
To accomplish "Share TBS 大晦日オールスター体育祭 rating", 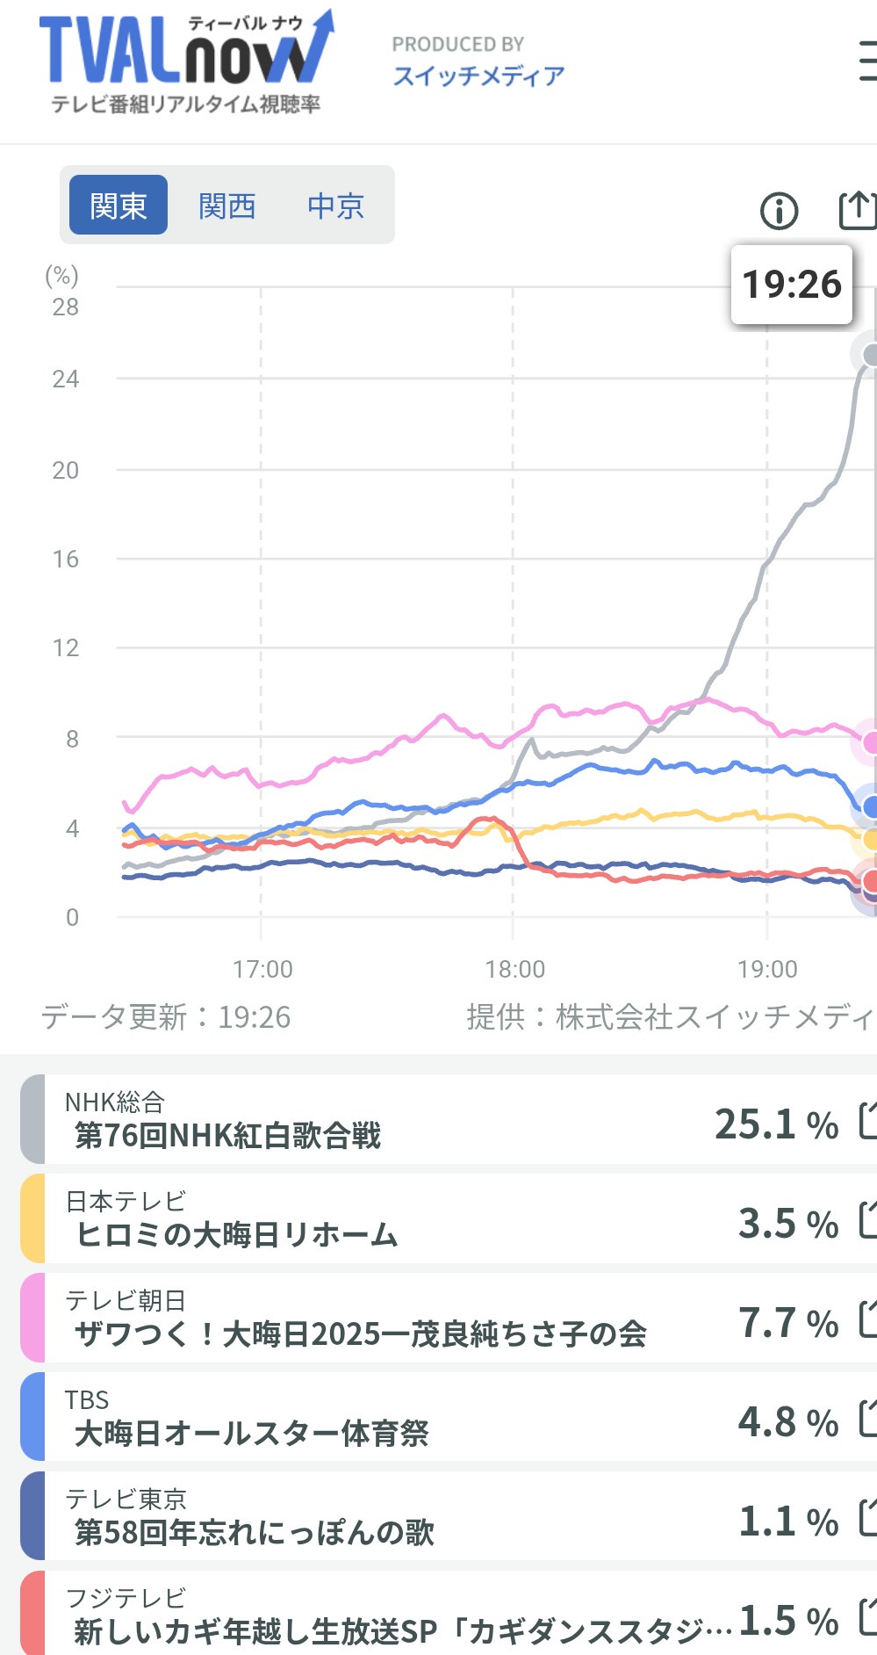I will [x=867, y=1419].
